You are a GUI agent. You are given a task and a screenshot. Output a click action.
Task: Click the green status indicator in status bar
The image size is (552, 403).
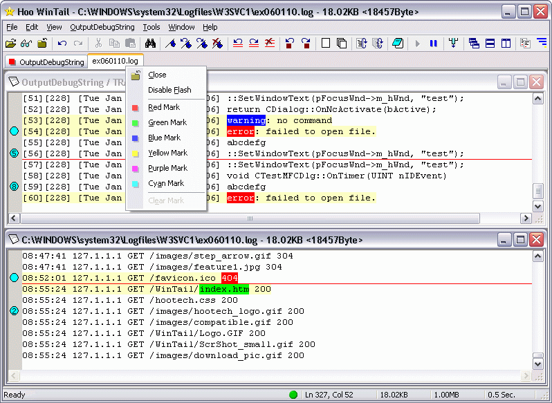tap(293, 395)
